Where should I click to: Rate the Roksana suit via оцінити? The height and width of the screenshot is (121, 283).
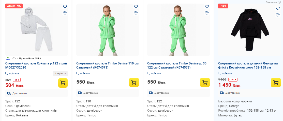(12, 73)
